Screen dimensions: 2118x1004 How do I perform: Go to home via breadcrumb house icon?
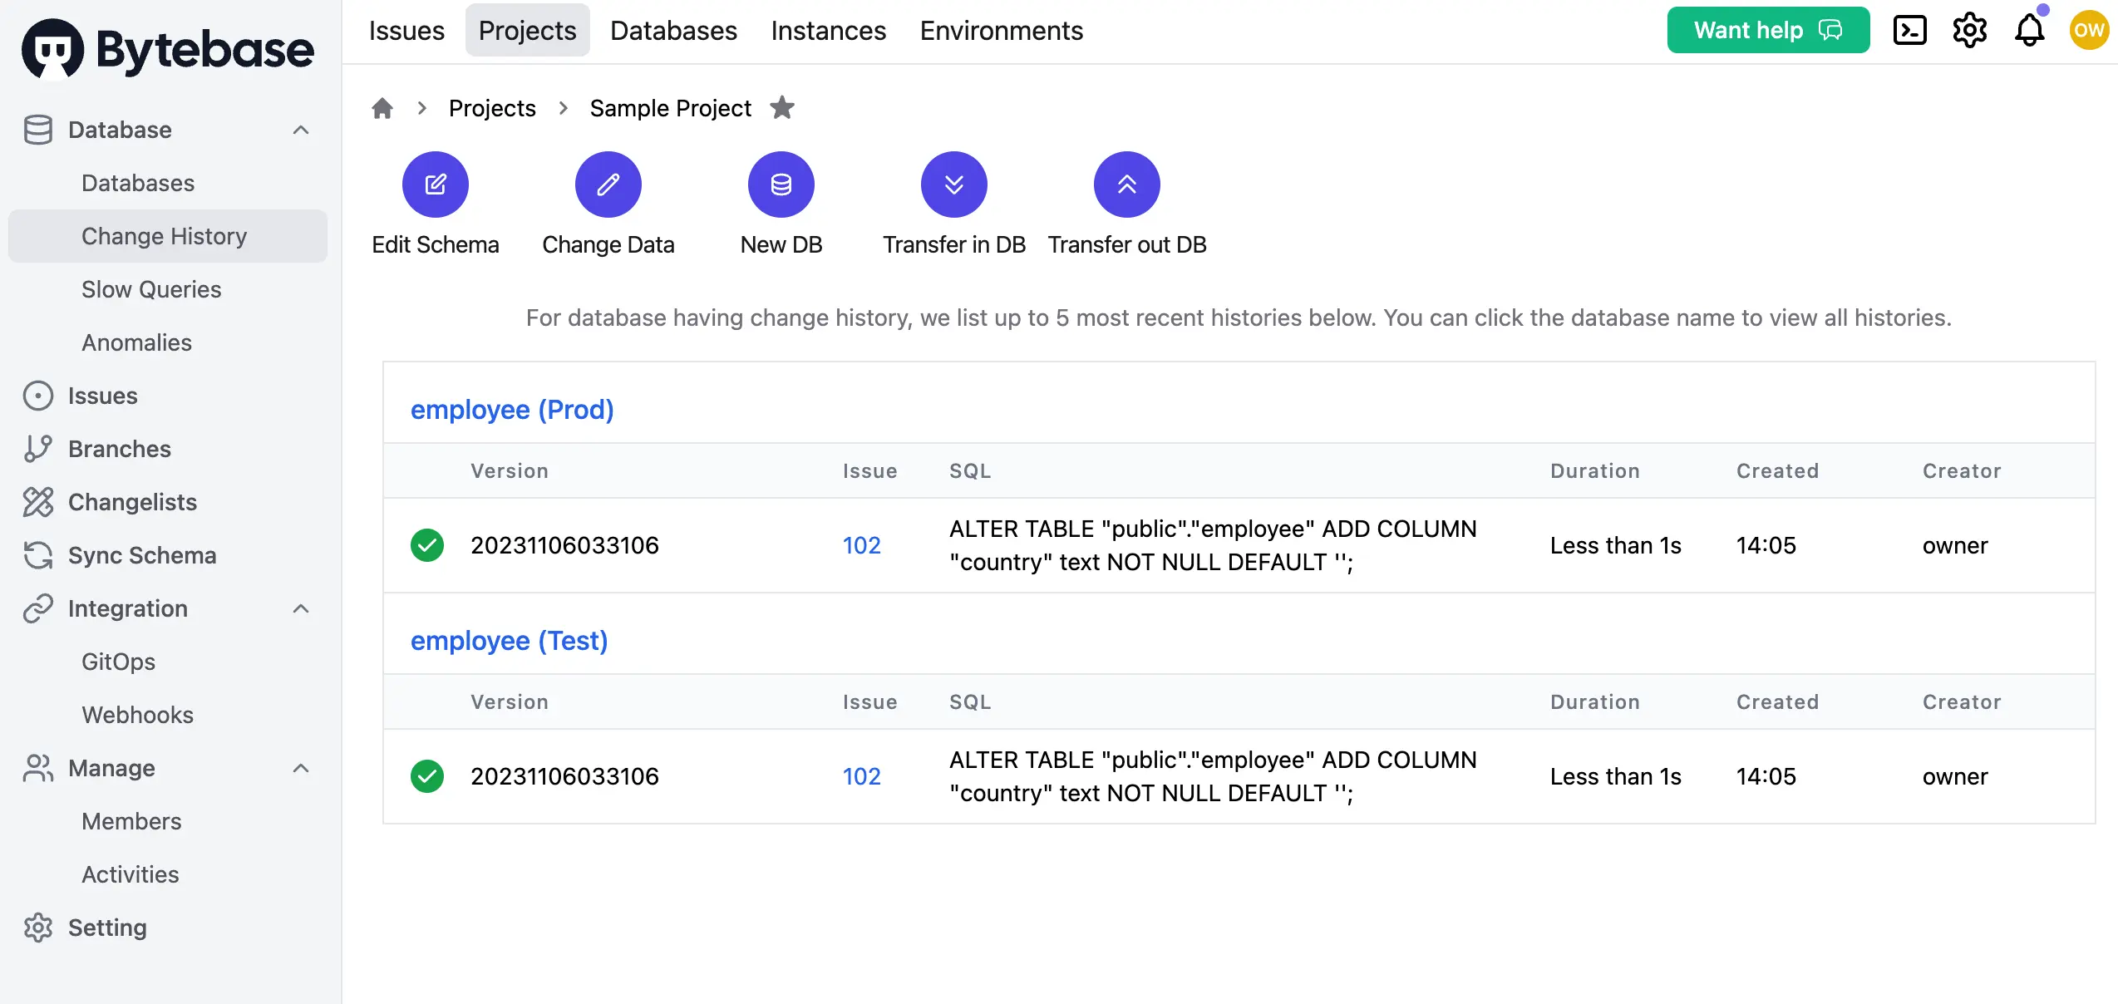[x=382, y=108]
